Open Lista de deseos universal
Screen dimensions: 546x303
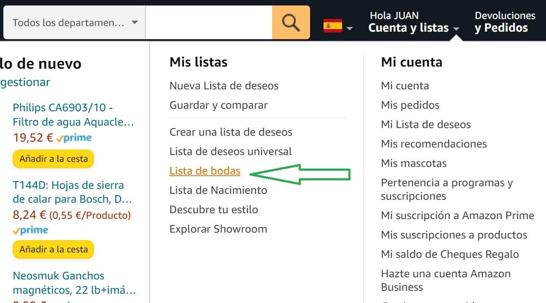pyautogui.click(x=230, y=151)
